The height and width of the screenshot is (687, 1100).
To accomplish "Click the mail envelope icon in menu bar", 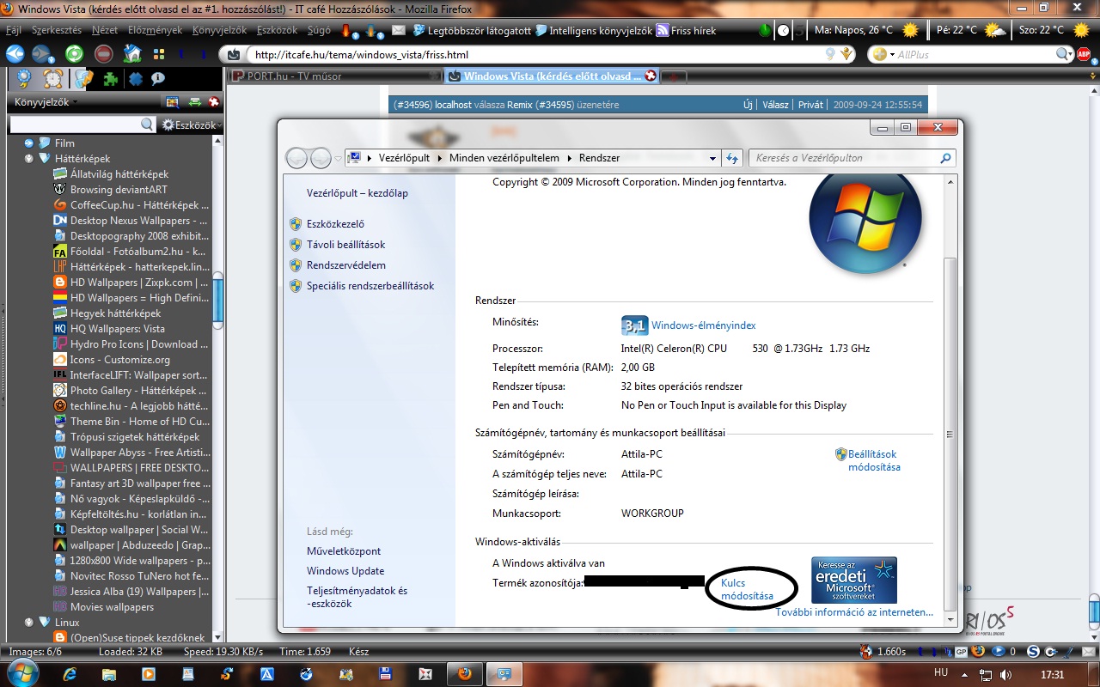I will [398, 30].
